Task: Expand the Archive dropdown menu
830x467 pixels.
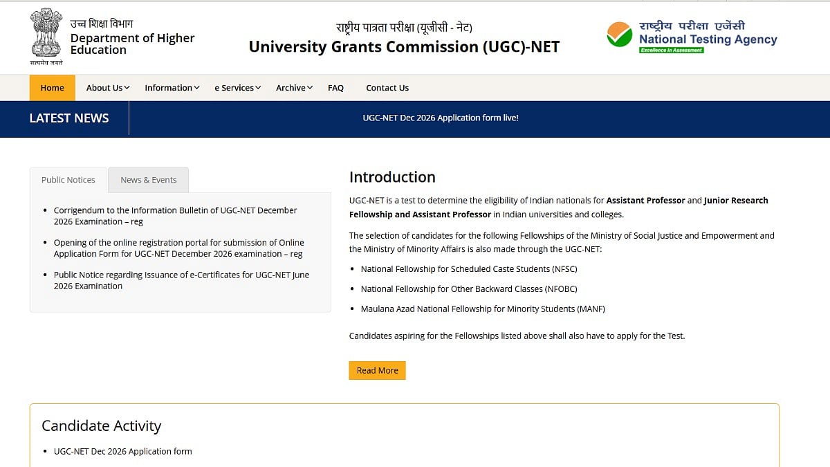Action: pos(295,88)
